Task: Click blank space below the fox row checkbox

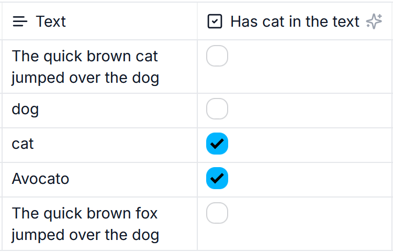Action: coord(217,237)
